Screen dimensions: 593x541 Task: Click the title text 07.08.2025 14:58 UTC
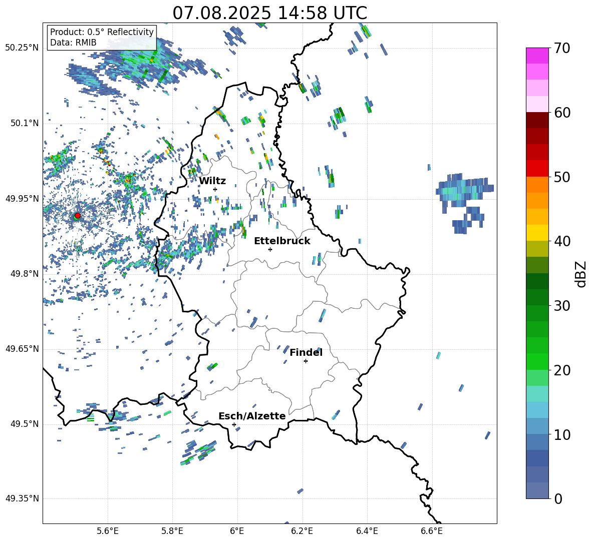click(269, 13)
